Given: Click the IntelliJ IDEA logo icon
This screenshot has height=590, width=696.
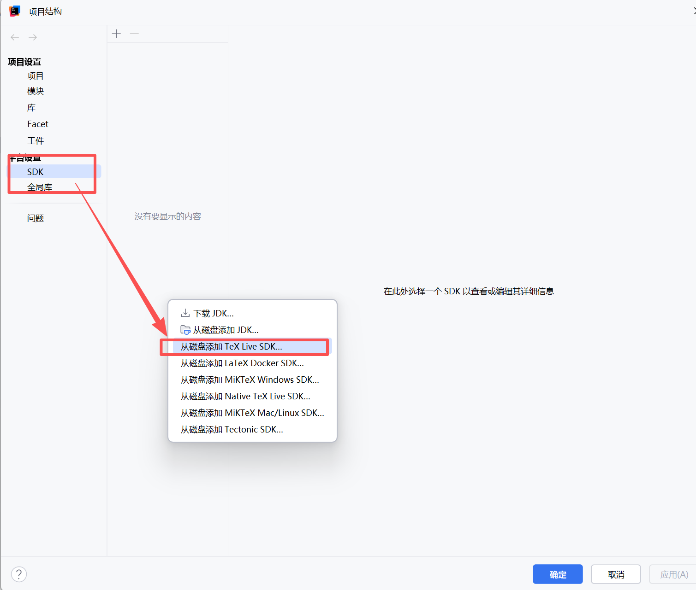Looking at the screenshot, I should (x=15, y=11).
